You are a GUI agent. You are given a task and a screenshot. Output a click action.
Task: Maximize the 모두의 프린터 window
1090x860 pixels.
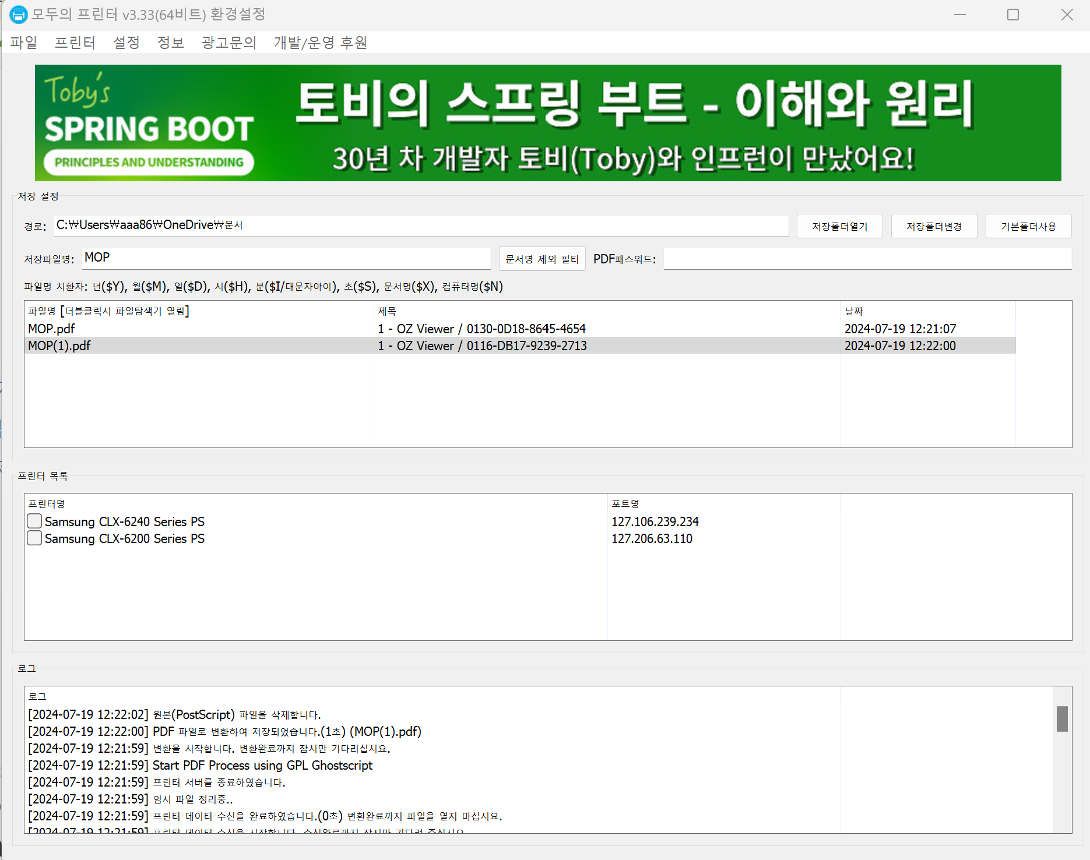pyautogui.click(x=1013, y=15)
